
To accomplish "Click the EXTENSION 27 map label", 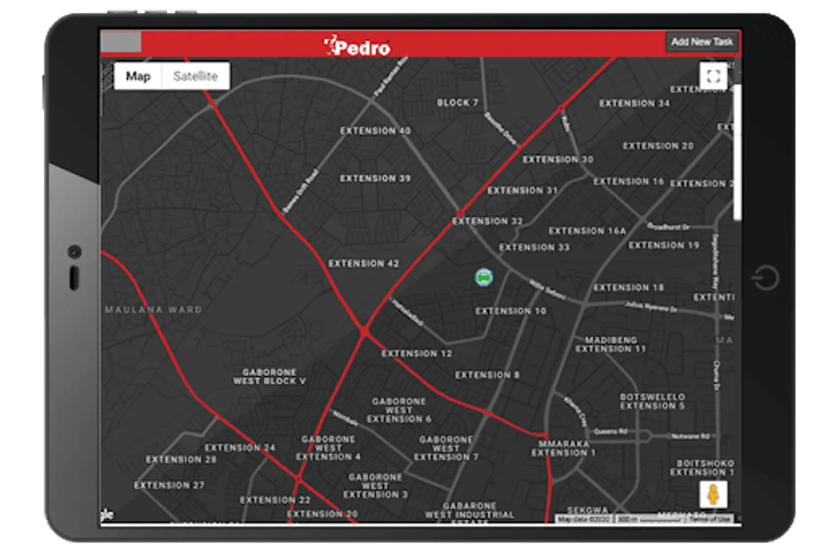I will (169, 485).
